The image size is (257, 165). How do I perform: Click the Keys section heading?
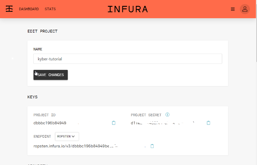pos(32,97)
